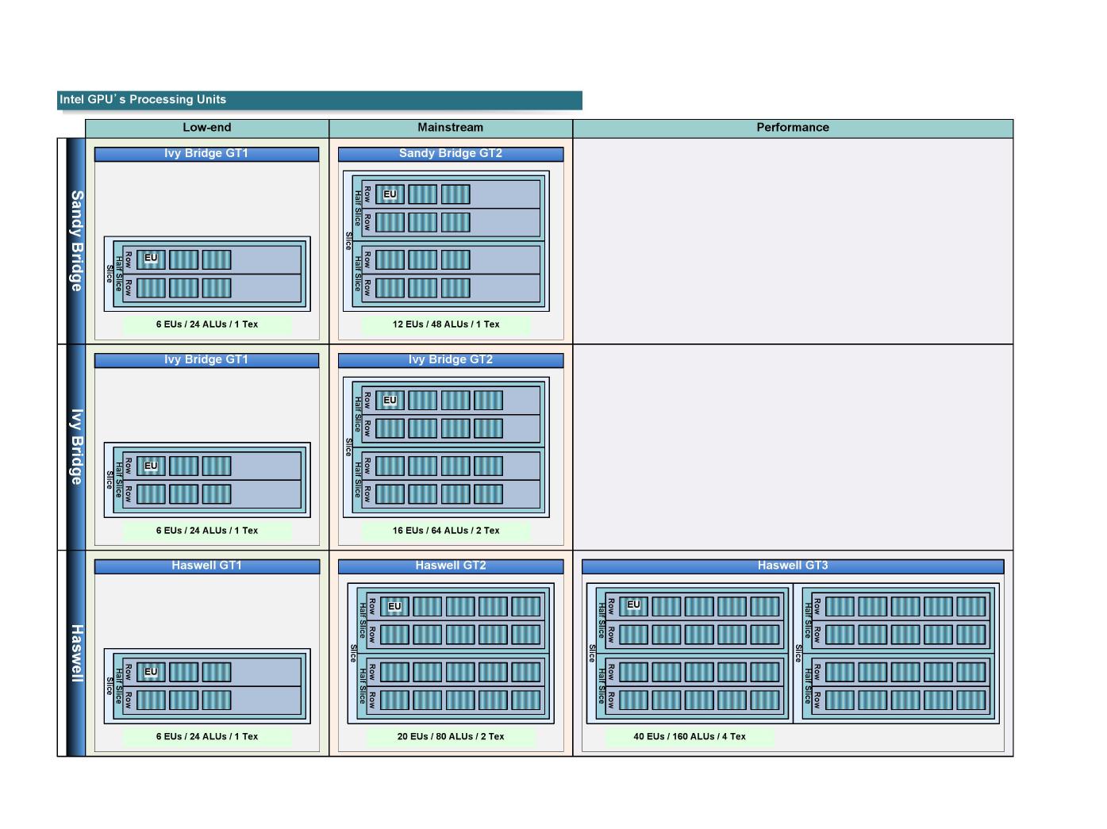This screenshot has width=1107, height=829.
Task: Select the "16 EUs / 64 ALUs / 2 Tex" caption
Action: coord(446,531)
